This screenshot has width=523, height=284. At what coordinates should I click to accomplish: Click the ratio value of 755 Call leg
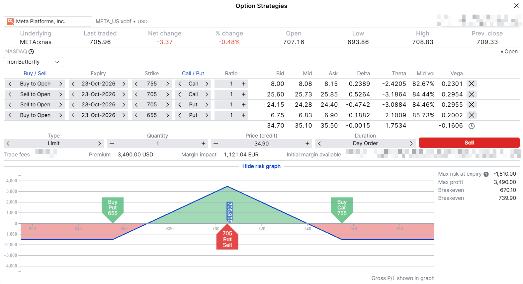coord(231,84)
